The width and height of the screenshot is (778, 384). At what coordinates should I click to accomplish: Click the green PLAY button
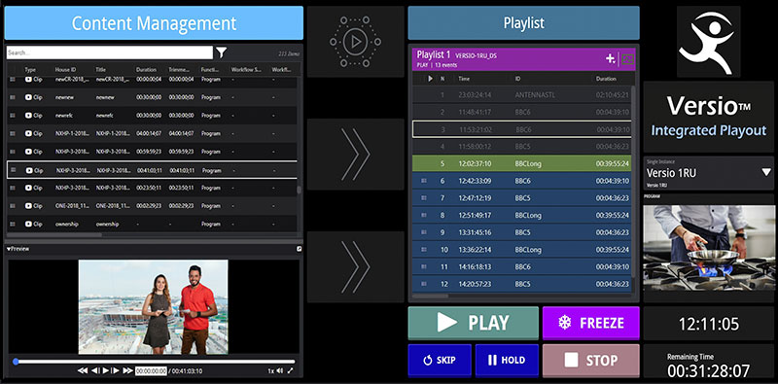click(x=474, y=323)
